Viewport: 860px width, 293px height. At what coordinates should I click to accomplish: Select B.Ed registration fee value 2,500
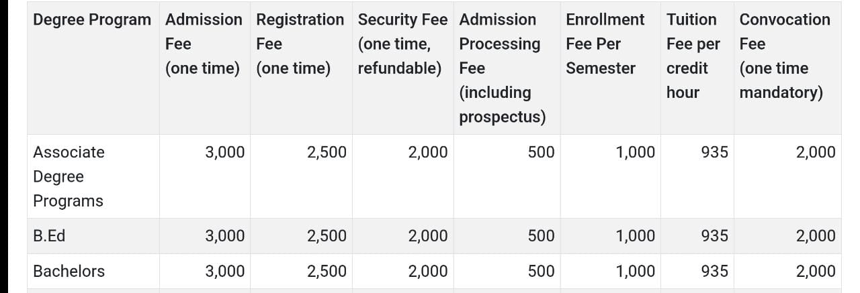tap(327, 236)
